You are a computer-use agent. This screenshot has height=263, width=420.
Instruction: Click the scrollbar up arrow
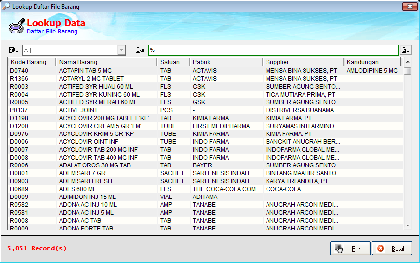pyautogui.click(x=407, y=62)
